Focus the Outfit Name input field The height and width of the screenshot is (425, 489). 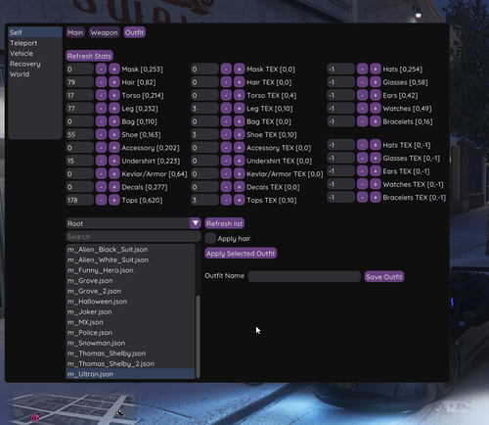[x=304, y=276]
